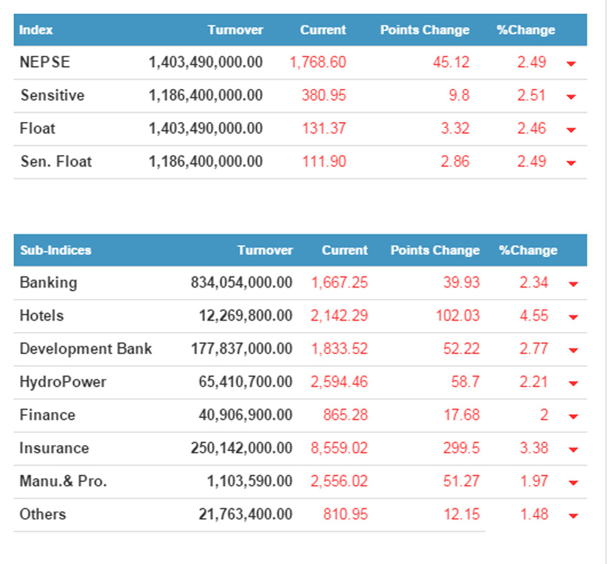Click the red down arrow in Others row
610x564 pixels.
[x=572, y=515]
